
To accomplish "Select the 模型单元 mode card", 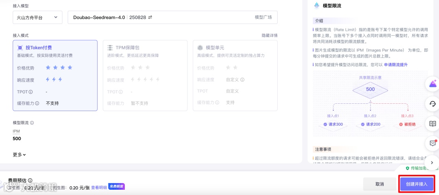I will (x=235, y=75).
